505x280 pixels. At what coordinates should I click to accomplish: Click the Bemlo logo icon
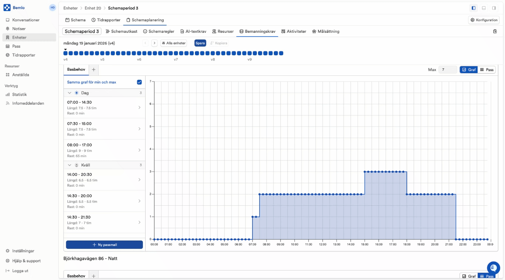pos(7,8)
